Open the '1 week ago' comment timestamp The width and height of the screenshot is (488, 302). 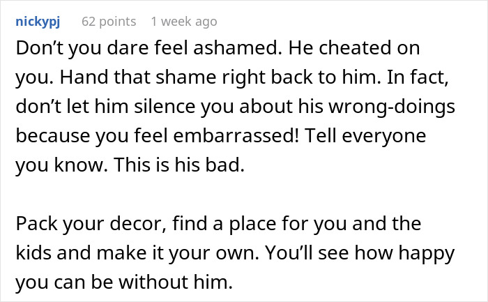184,22
